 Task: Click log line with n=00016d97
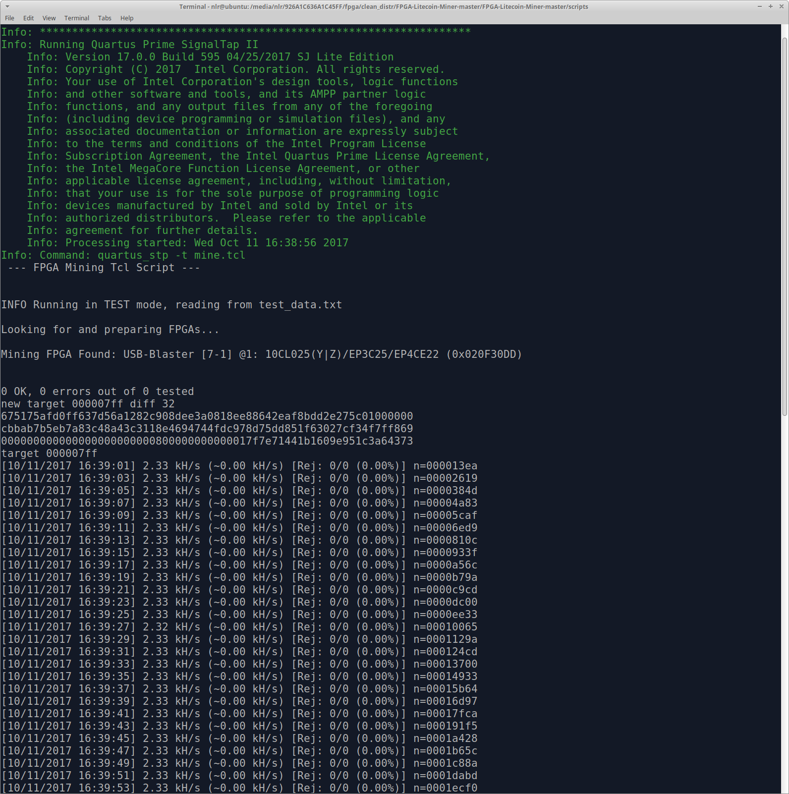(x=239, y=701)
